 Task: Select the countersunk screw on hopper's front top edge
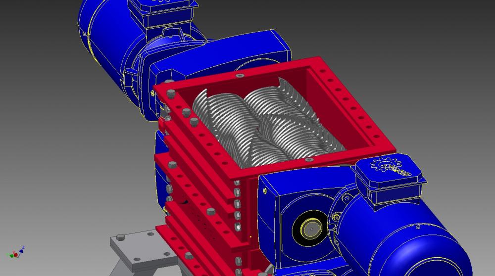click(308, 160)
